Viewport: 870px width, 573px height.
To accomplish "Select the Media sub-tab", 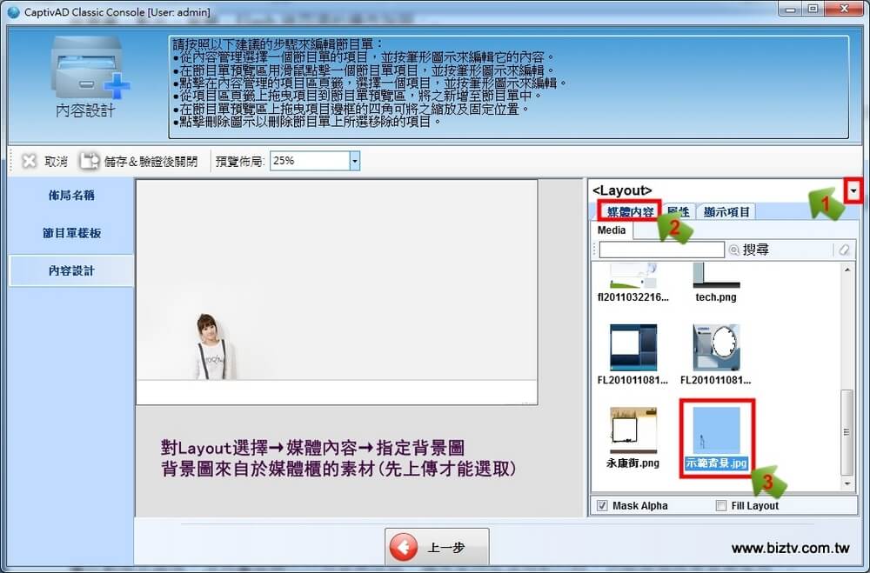I will tap(612, 230).
